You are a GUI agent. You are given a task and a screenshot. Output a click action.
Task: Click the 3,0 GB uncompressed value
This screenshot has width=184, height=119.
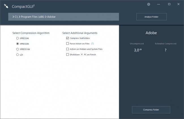point(138,50)
